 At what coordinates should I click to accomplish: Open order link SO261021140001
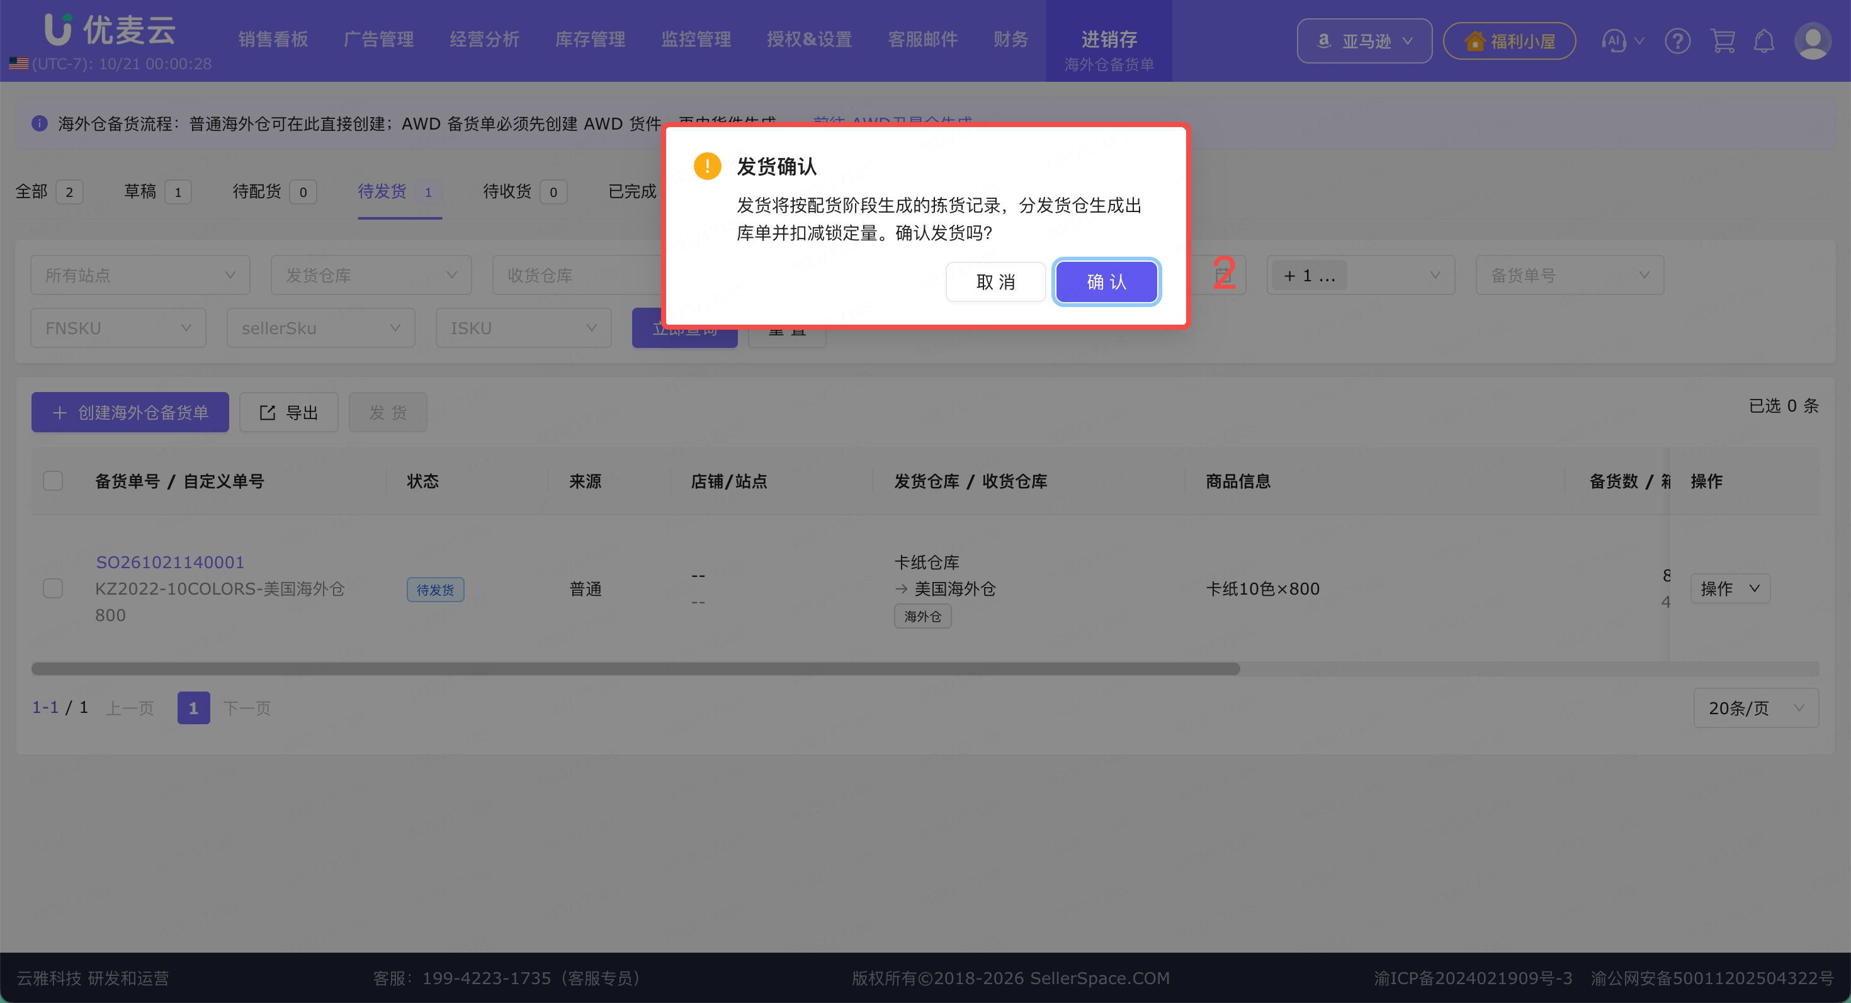169,562
